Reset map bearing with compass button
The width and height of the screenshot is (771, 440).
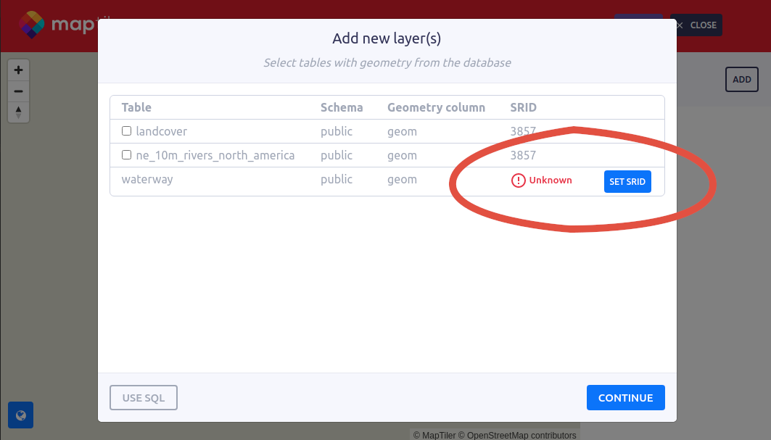pyautogui.click(x=18, y=112)
